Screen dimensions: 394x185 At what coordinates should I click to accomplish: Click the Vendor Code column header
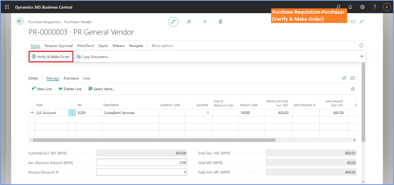point(249,105)
